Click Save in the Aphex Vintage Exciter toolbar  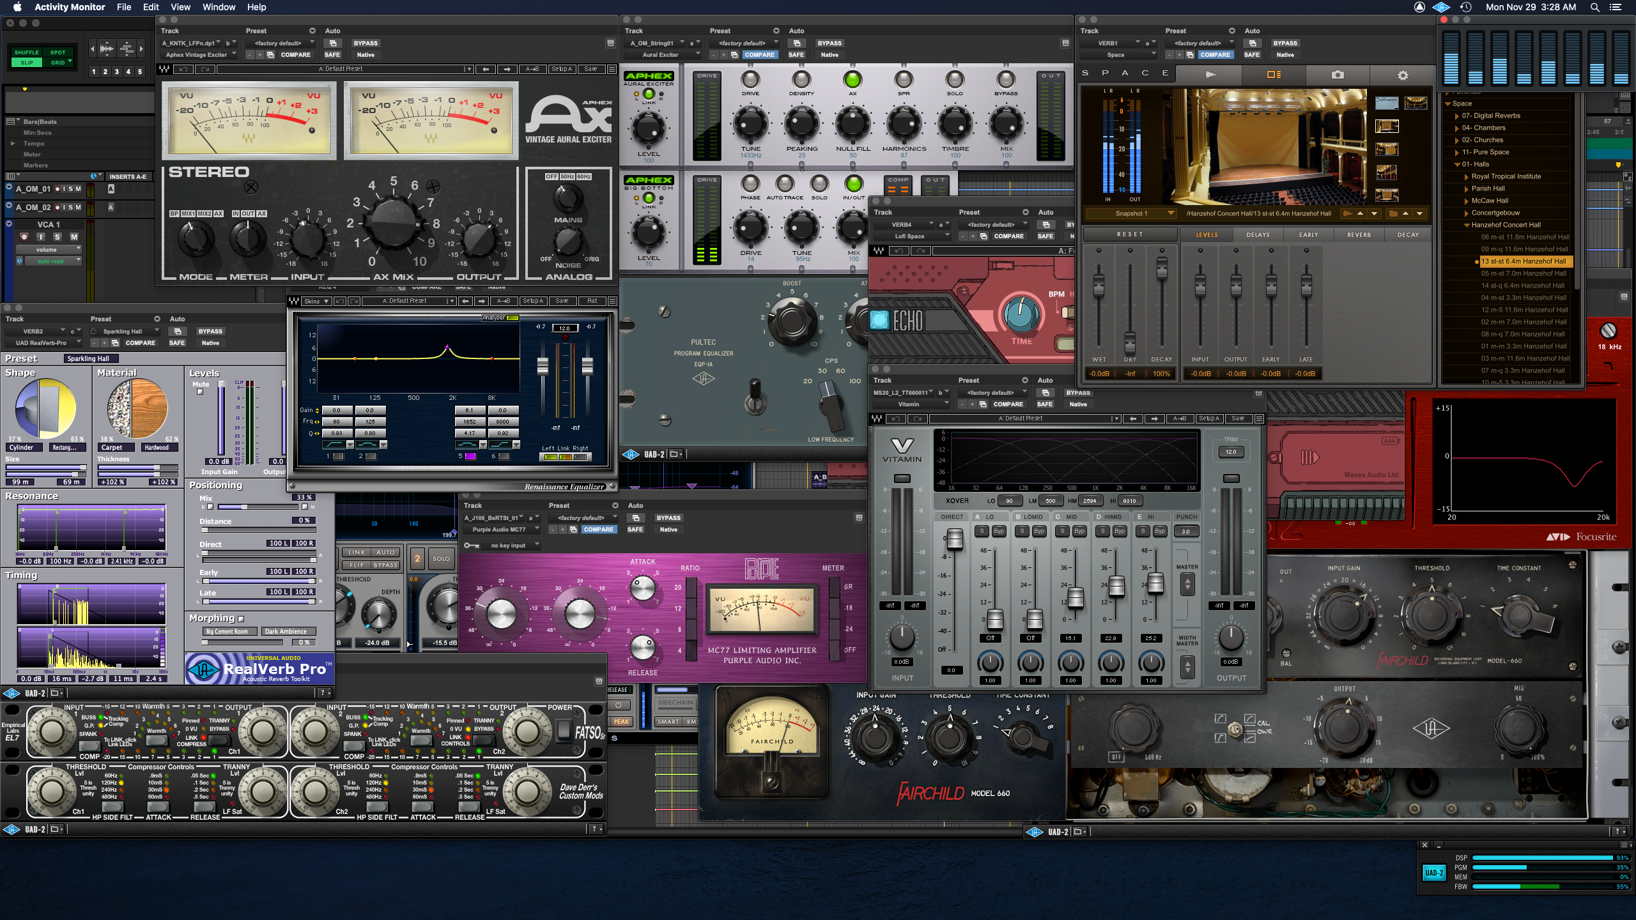590,69
